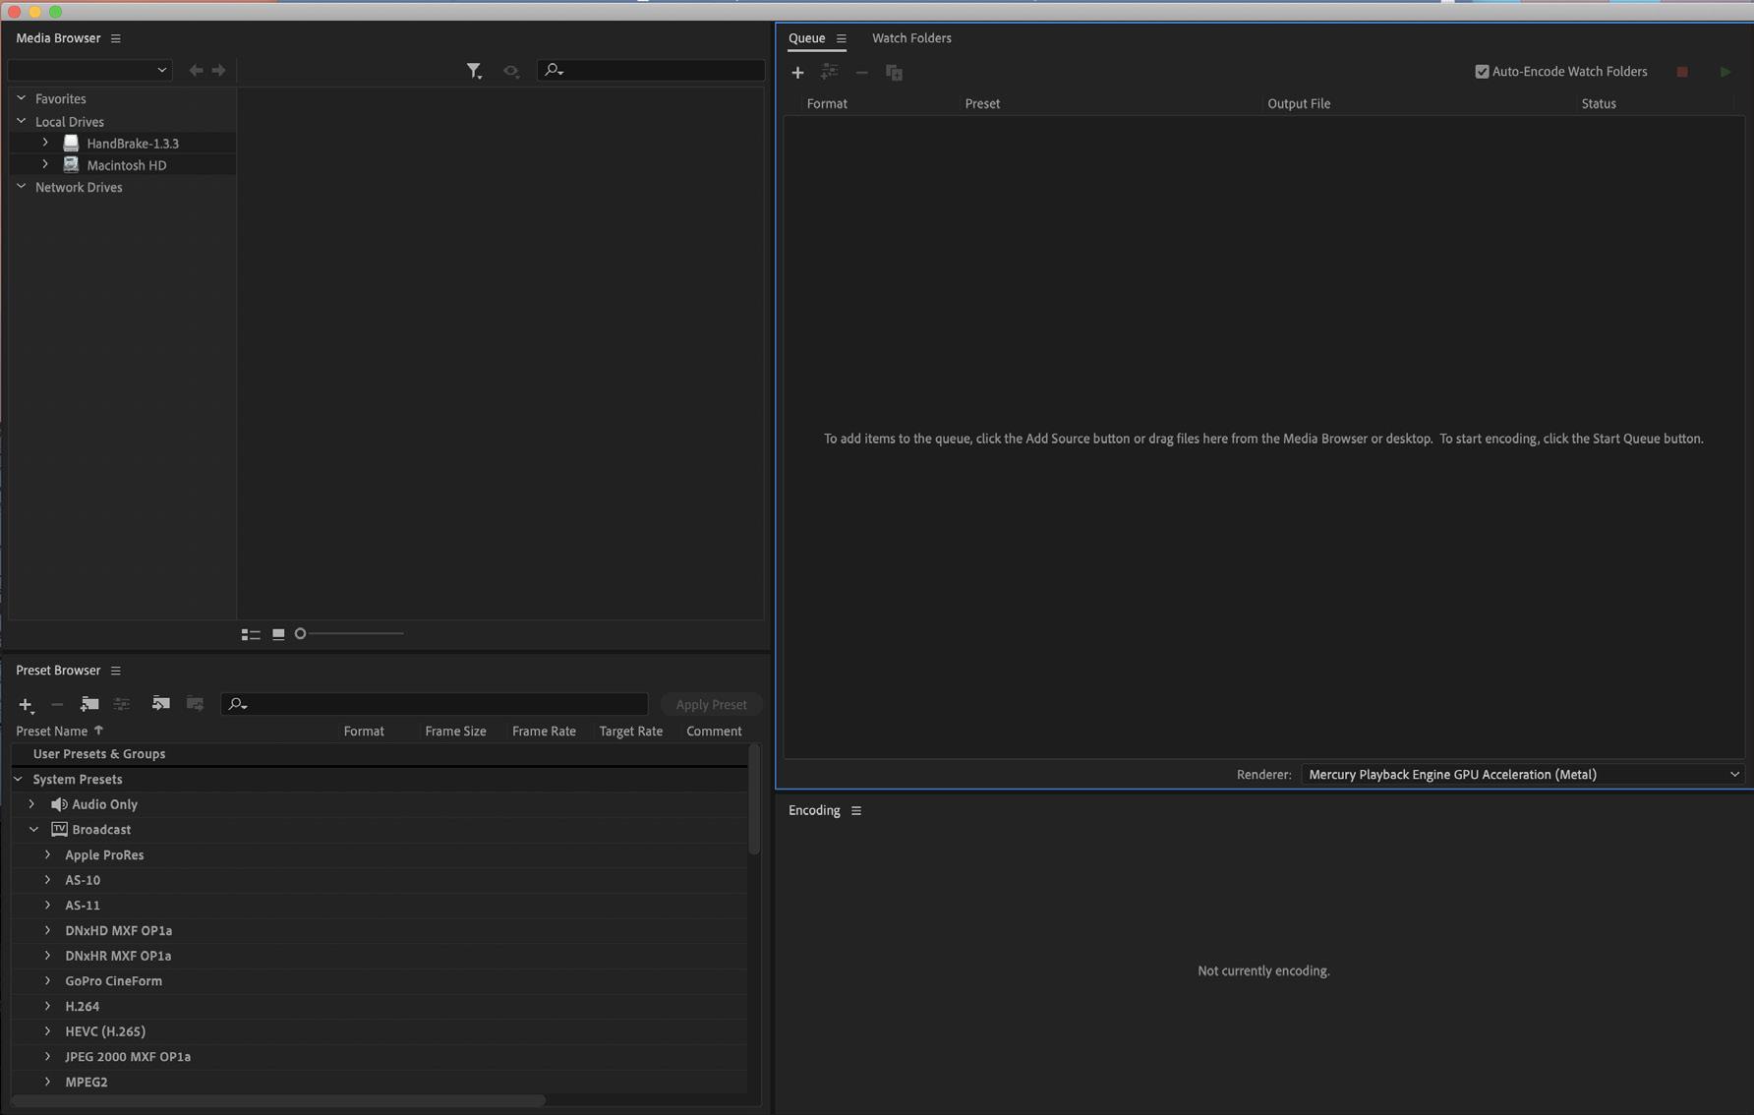Go back in Media Browser history
The image size is (1754, 1115).
[x=196, y=70]
